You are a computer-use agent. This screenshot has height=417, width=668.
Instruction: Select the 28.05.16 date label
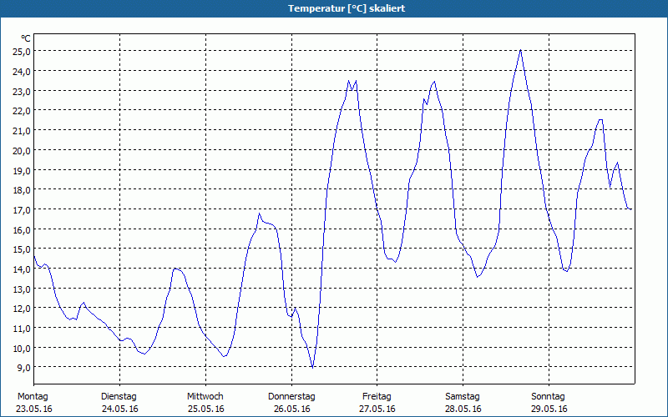pyautogui.click(x=462, y=409)
